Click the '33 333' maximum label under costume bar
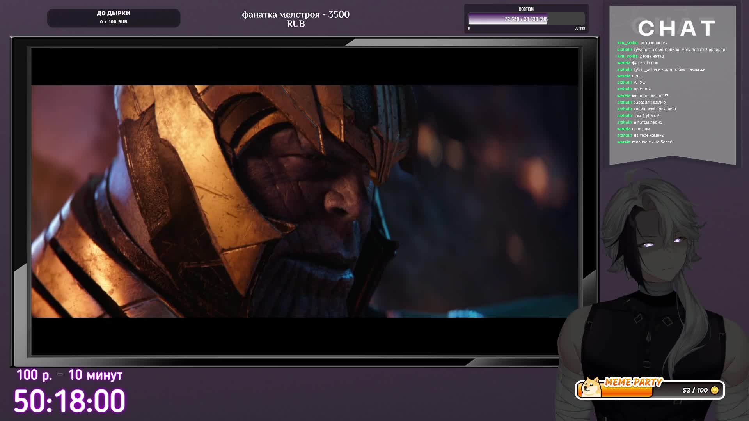Image resolution: width=749 pixels, height=421 pixels. point(579,28)
